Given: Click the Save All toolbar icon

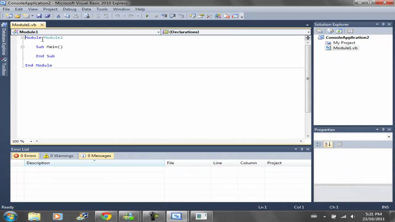Looking at the screenshot, I should (x=47, y=16).
